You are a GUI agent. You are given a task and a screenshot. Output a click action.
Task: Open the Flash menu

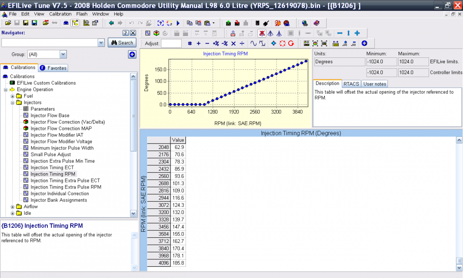(x=82, y=14)
